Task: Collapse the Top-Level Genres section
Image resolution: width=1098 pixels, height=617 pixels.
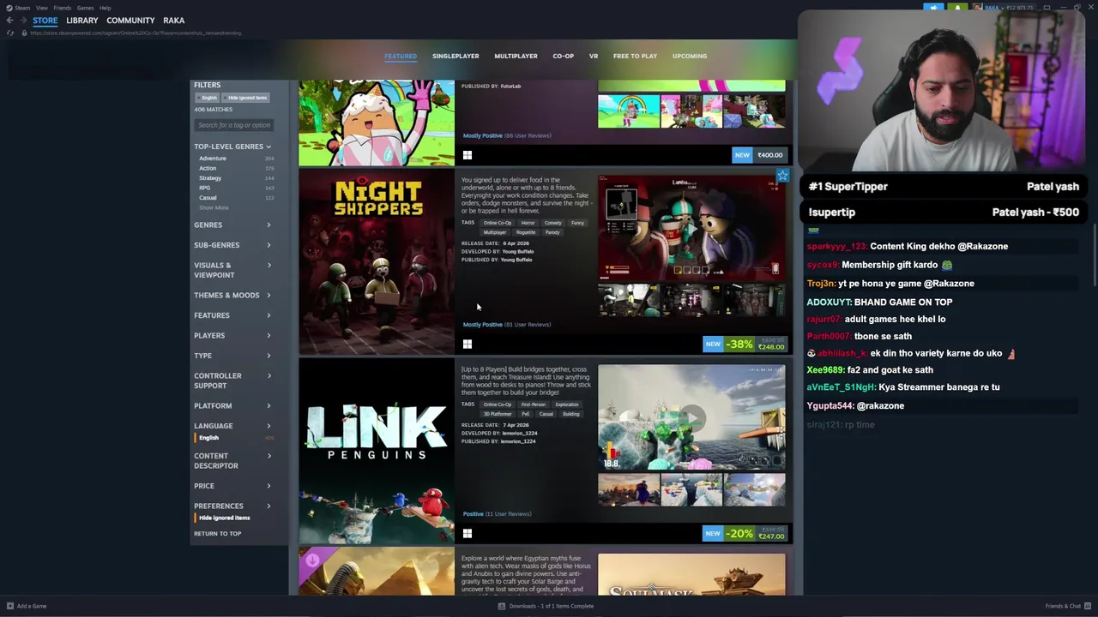Action: pos(232,147)
